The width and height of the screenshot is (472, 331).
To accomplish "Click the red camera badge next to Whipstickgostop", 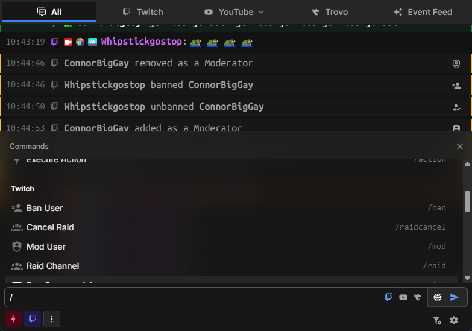I will pyautogui.click(x=68, y=42).
